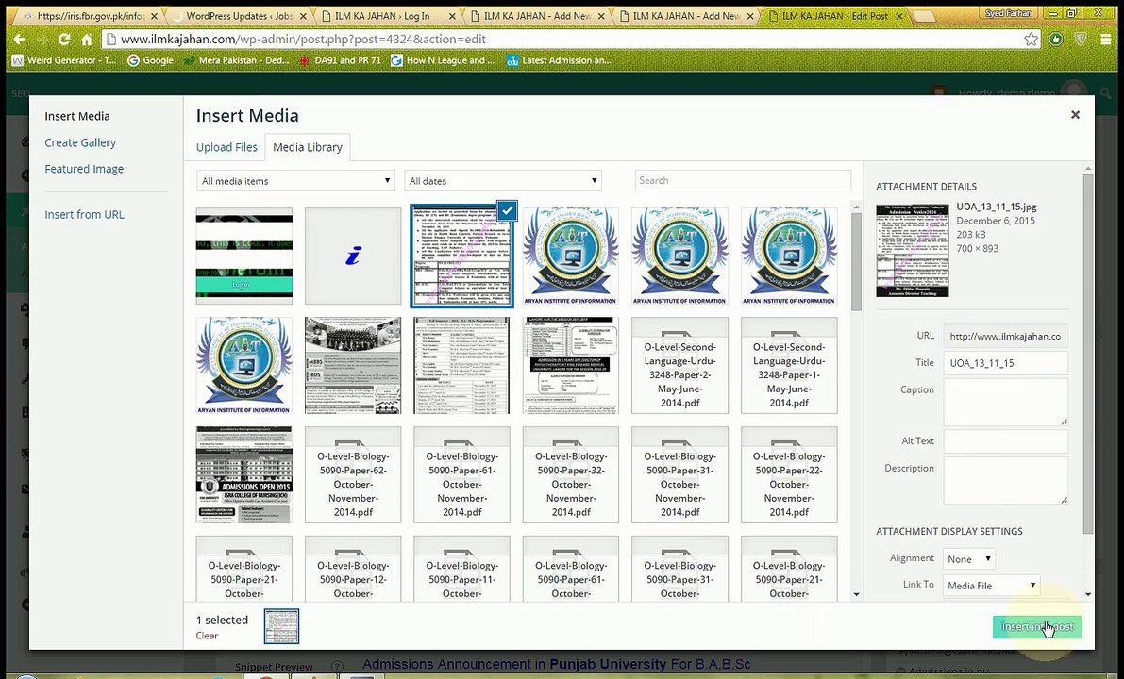Open Link To Media File dropdown
The height and width of the screenshot is (679, 1124).
pos(991,586)
